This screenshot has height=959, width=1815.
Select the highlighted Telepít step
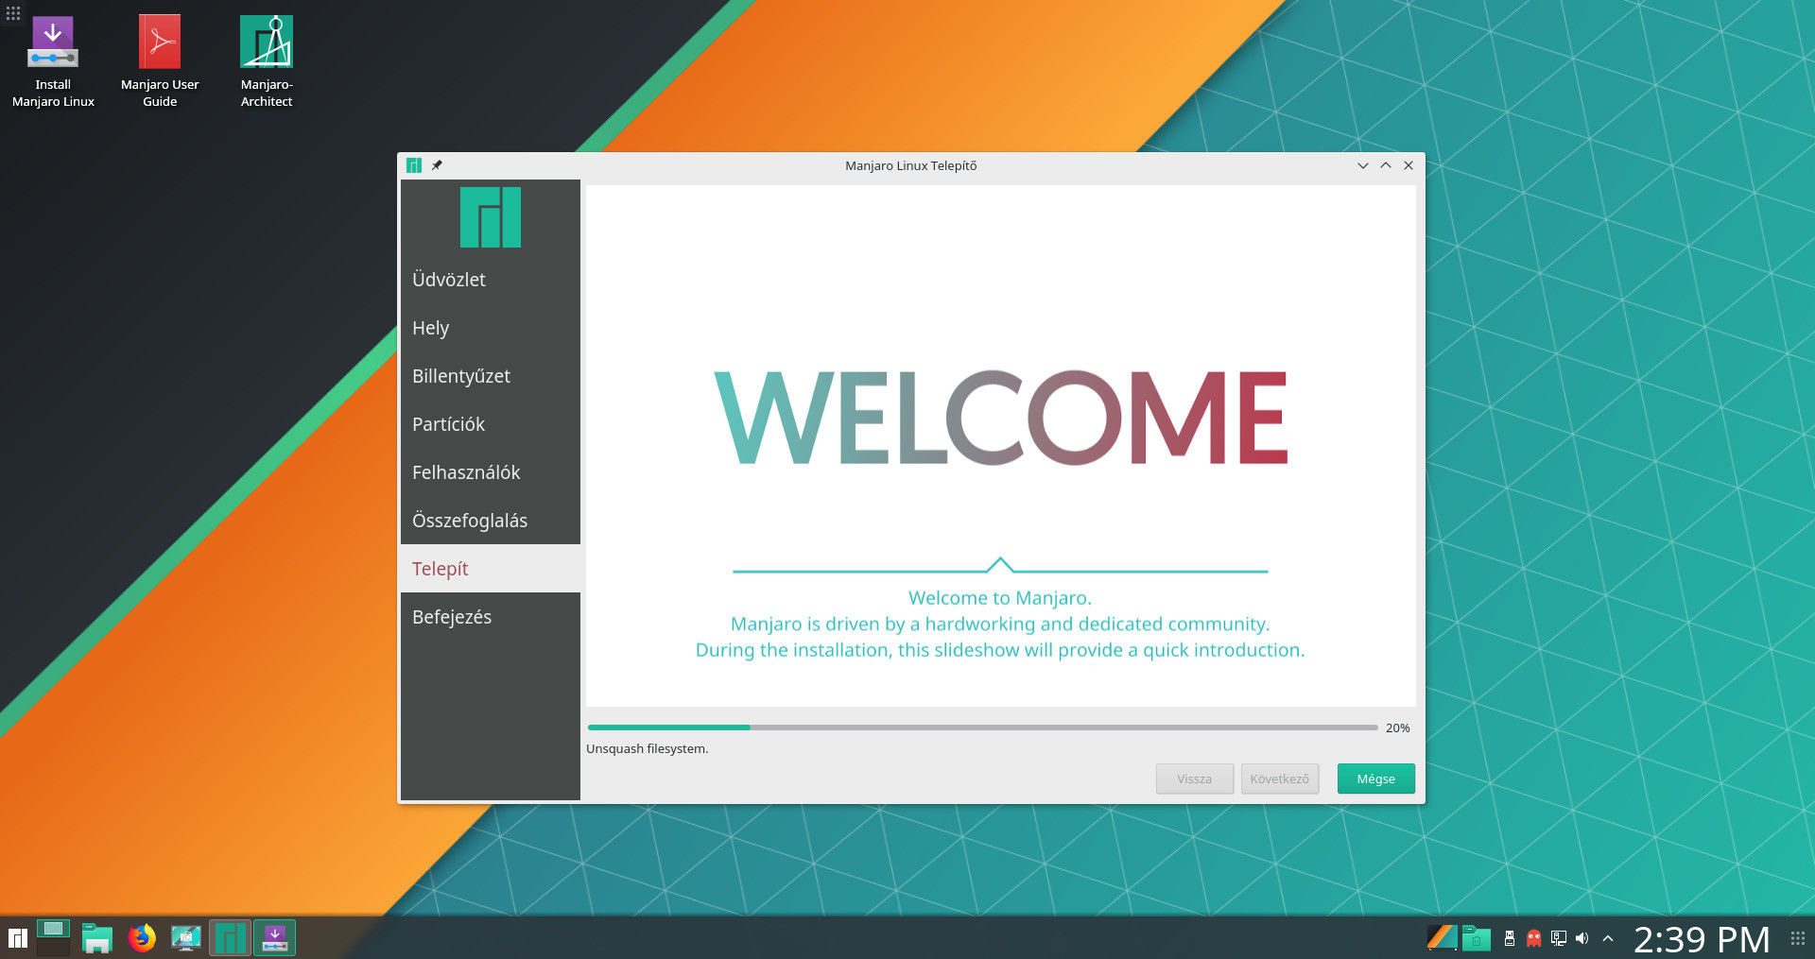click(x=491, y=569)
